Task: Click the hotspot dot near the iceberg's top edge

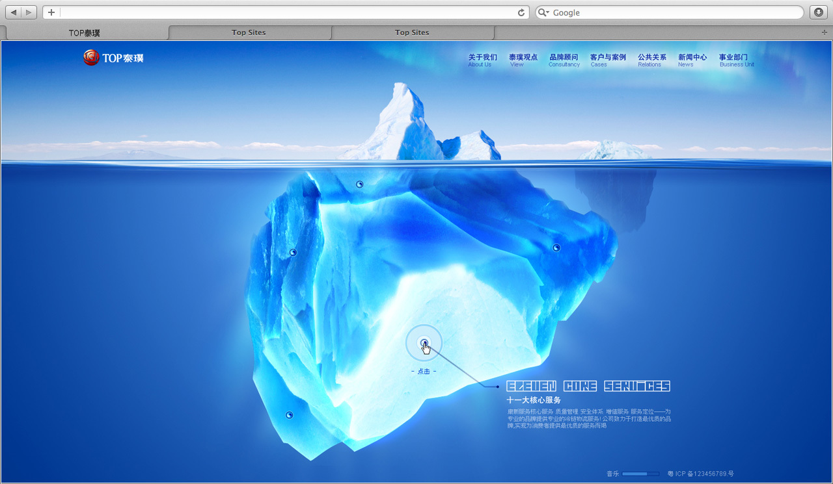Action: click(359, 184)
